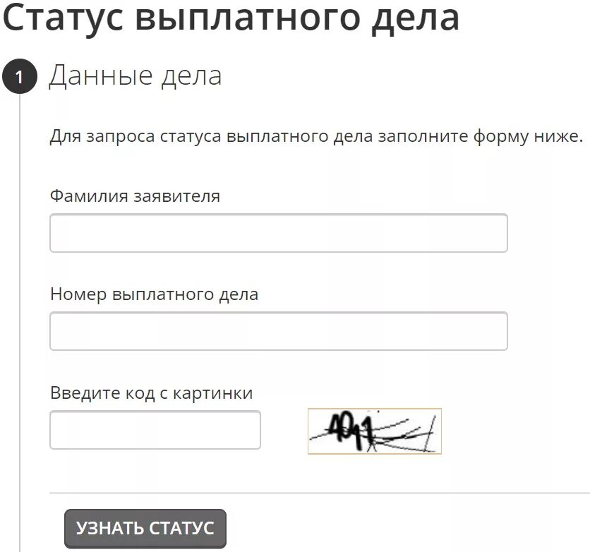Image resolution: width=590 pixels, height=552 pixels.
Task: Submit with the УЗНАТЬ СТАТУС button
Action: point(145,529)
